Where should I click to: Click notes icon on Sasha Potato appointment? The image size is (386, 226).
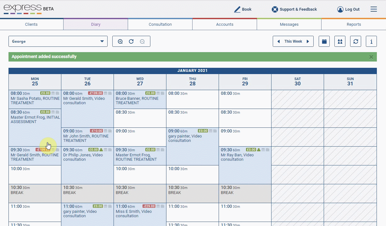tap(53, 93)
